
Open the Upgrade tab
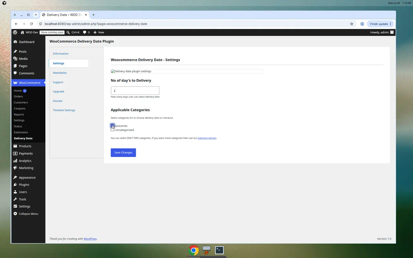[58, 92]
